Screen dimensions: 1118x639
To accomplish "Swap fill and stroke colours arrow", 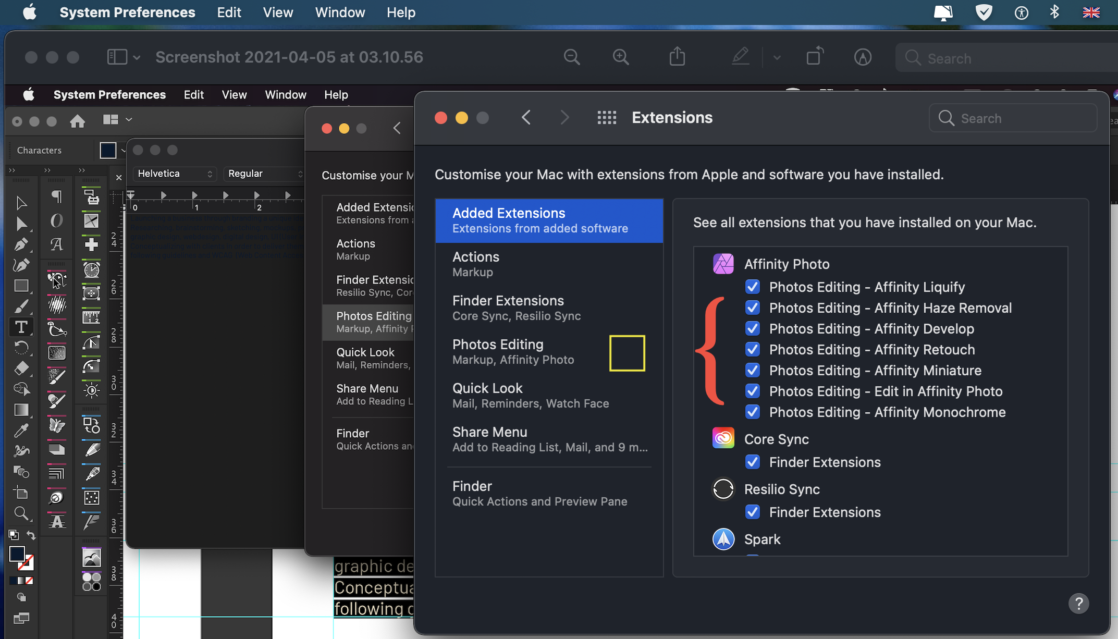I will click(x=31, y=535).
